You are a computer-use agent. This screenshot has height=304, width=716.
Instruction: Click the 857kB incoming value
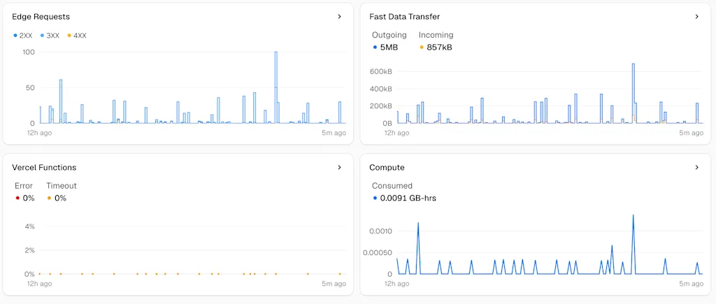tap(439, 47)
